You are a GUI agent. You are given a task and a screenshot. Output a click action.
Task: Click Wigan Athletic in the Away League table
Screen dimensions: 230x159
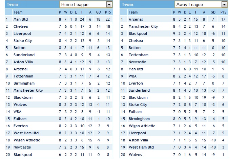[142, 126]
